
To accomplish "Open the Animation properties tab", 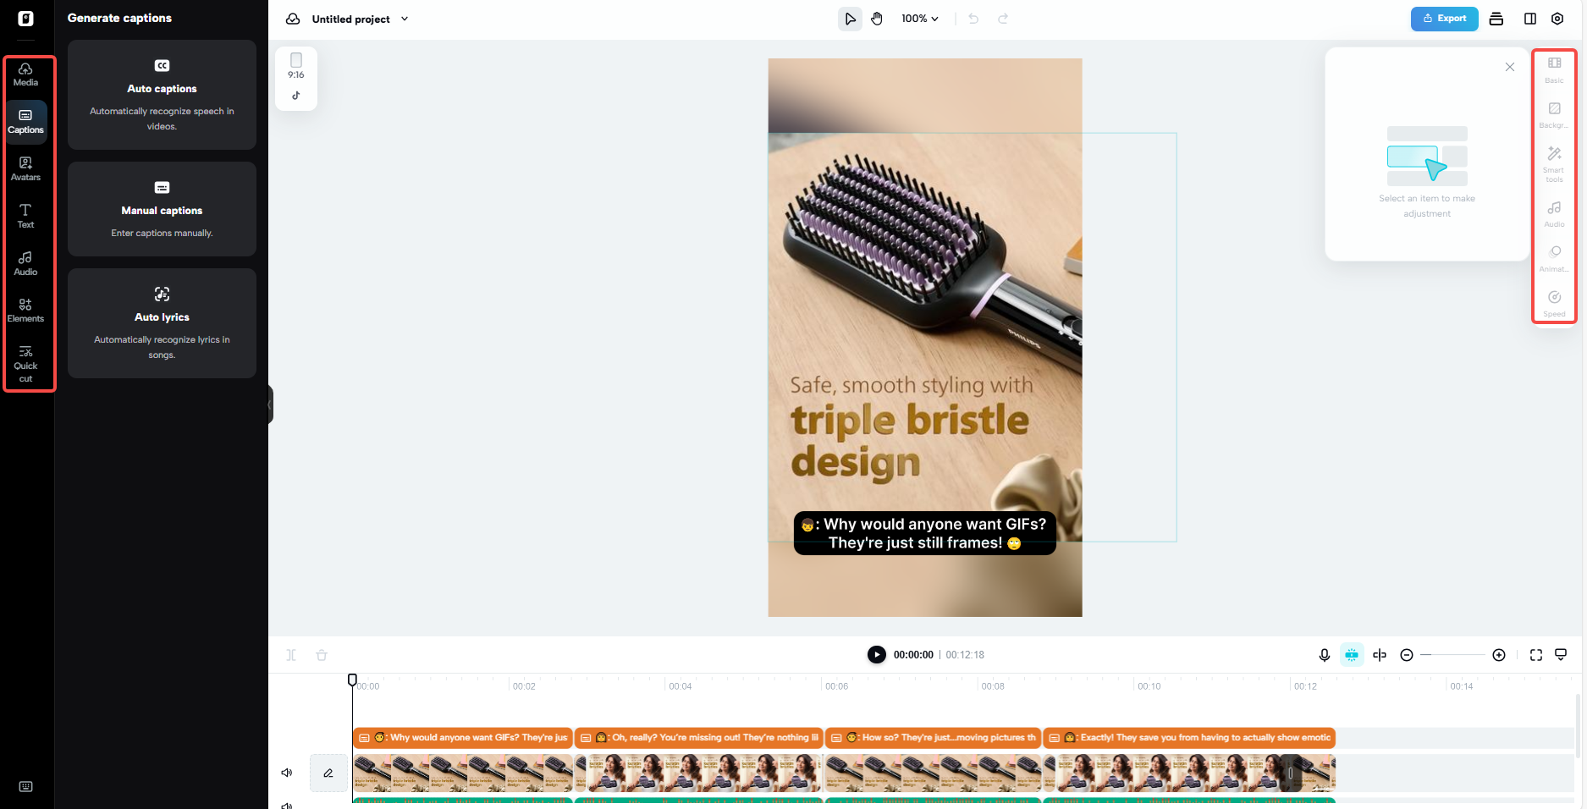I will 1554,259.
